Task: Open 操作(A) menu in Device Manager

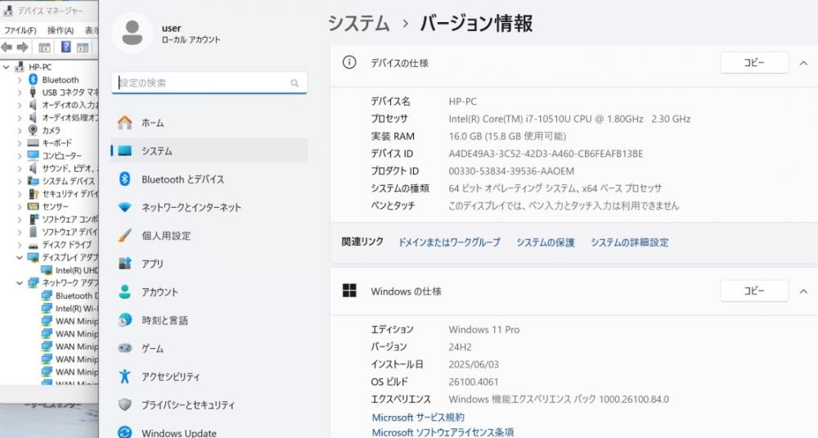Action: point(61,30)
